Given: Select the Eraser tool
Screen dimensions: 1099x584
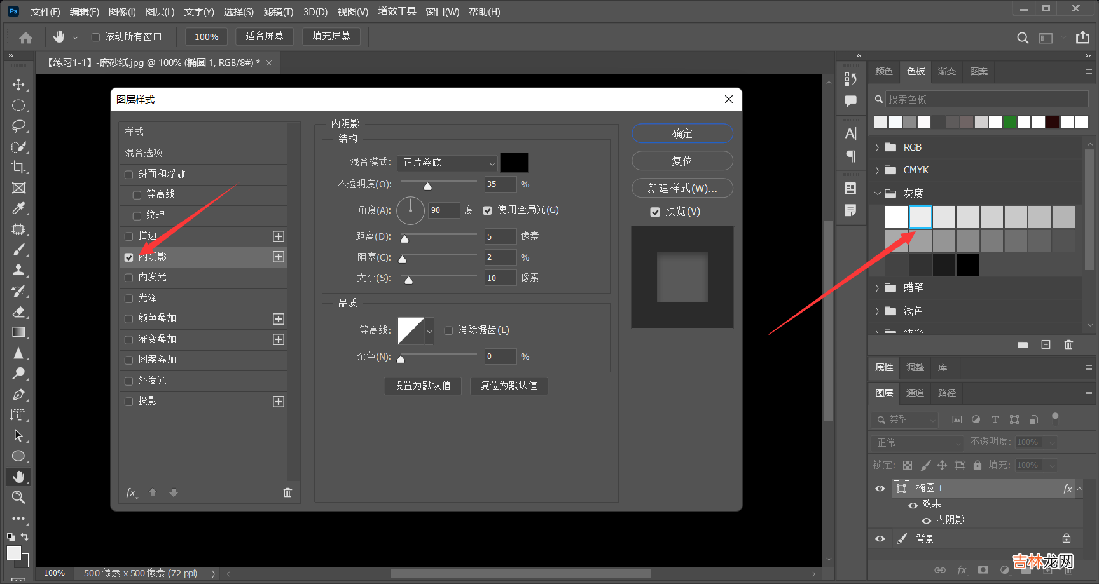Looking at the screenshot, I should pyautogui.click(x=18, y=312).
